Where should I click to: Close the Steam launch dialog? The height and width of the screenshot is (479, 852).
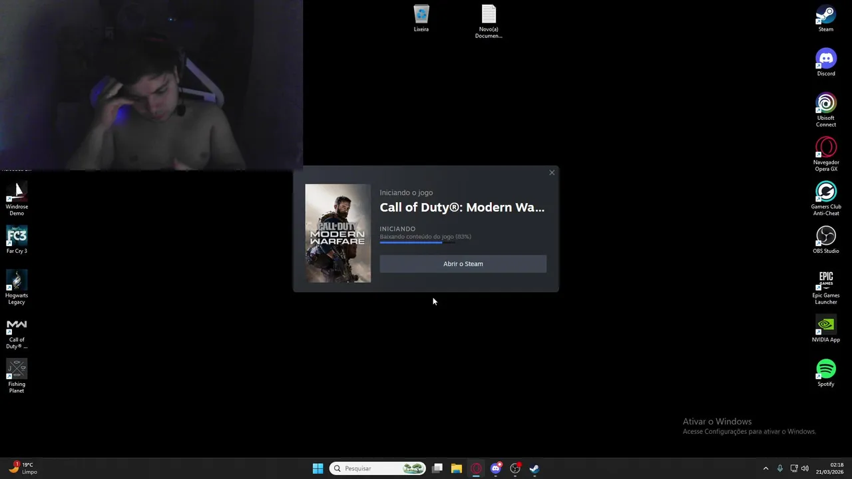(552, 173)
